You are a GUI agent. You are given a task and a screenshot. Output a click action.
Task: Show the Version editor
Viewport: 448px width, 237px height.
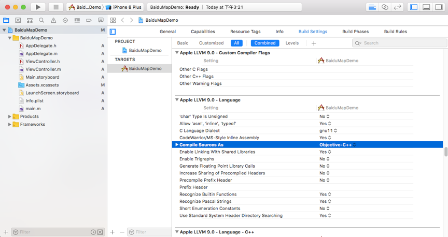[397, 7]
